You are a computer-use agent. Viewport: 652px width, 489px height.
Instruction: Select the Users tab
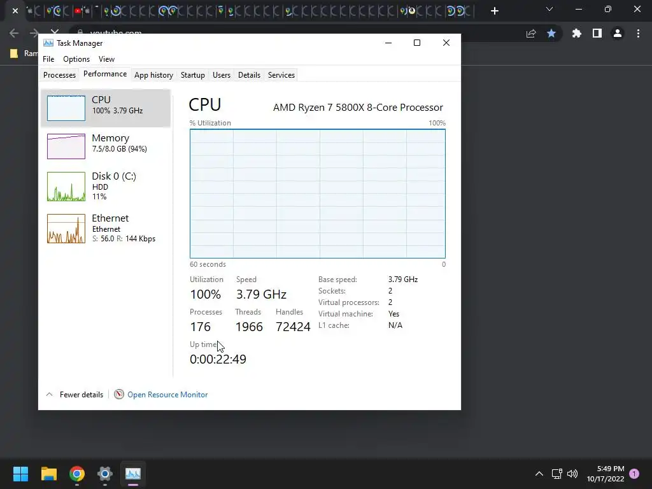point(221,75)
